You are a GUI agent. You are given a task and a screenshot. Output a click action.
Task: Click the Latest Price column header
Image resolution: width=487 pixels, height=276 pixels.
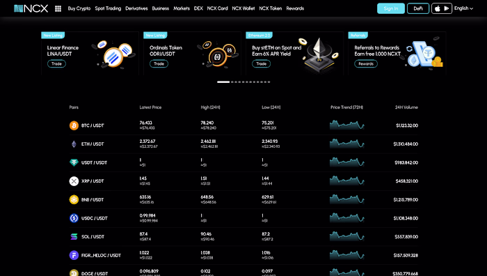150,107
